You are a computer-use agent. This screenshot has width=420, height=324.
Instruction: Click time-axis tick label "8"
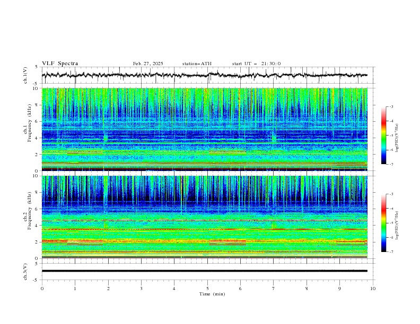(x=307, y=289)
